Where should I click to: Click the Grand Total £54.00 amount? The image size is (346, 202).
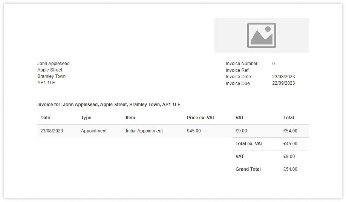[x=290, y=169]
